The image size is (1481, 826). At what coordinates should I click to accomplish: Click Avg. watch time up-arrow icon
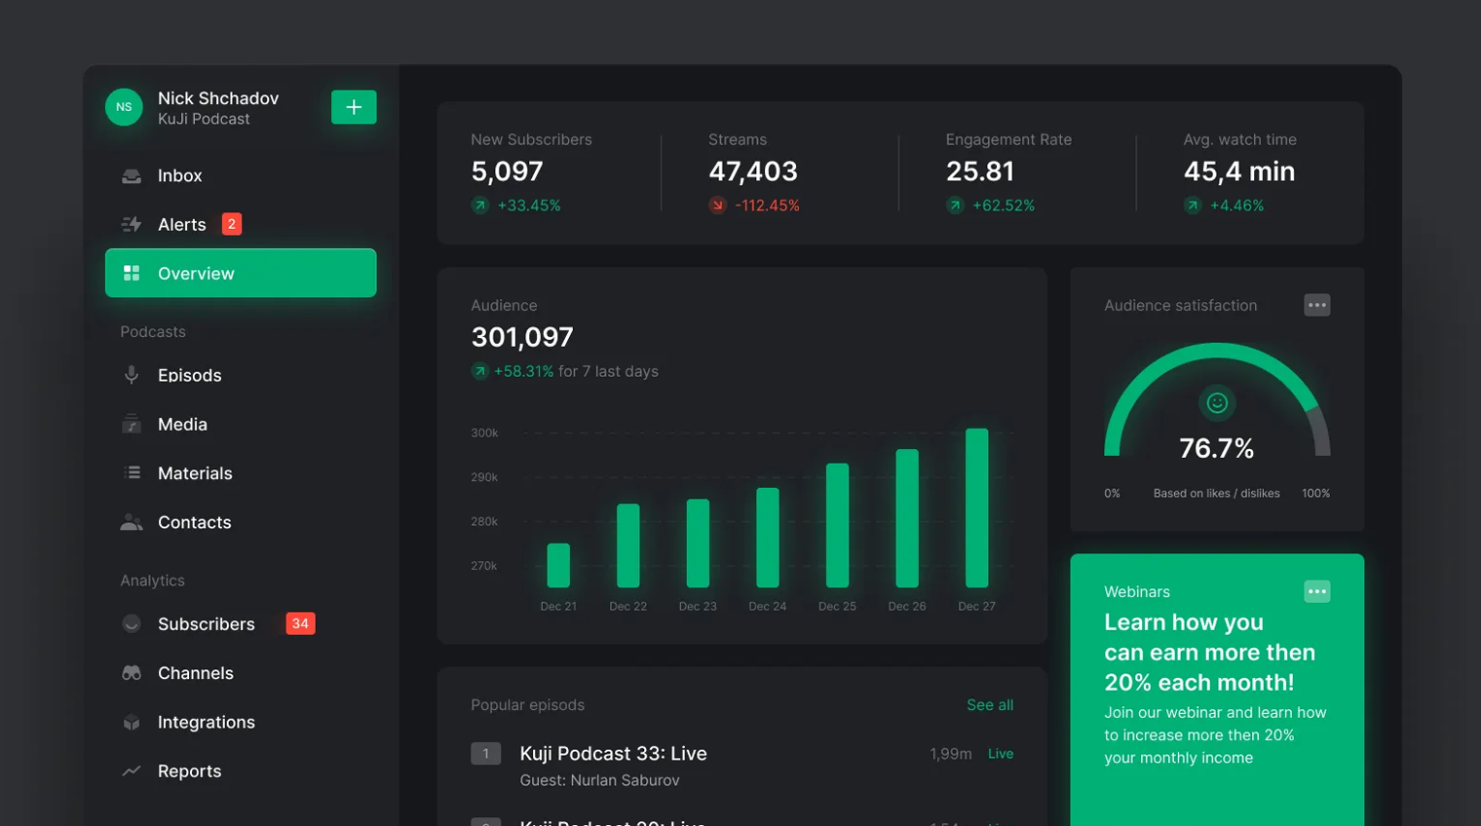point(1193,206)
